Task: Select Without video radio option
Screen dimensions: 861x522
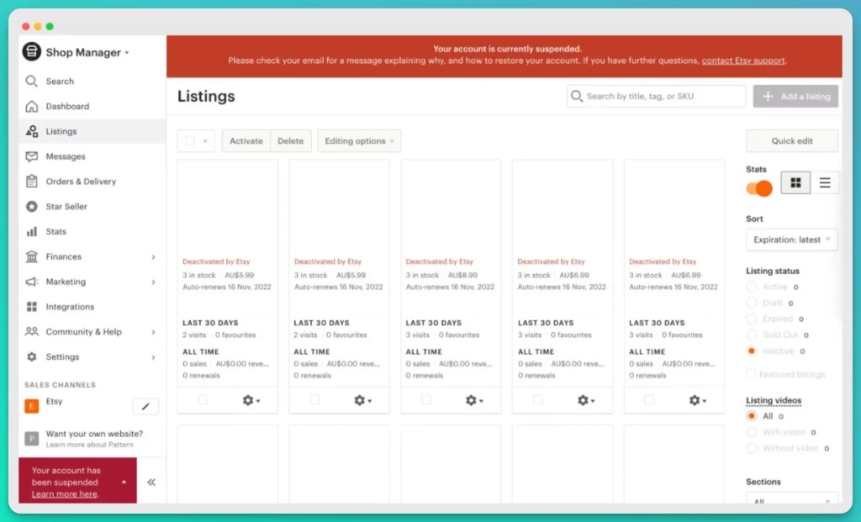Action: [x=752, y=448]
